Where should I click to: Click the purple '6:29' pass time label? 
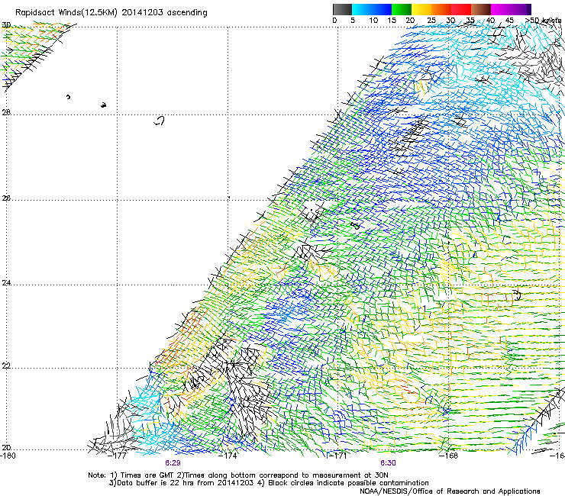click(173, 463)
